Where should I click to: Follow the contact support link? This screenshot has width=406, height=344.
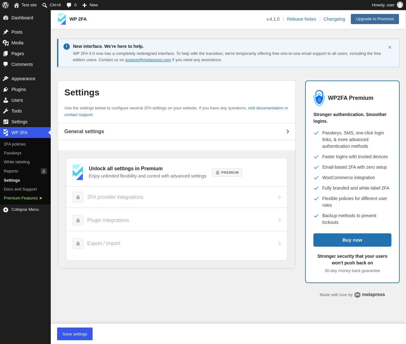(79, 115)
